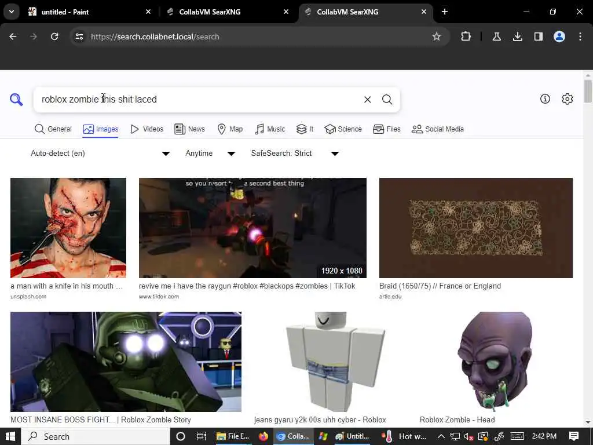
Task: Open the Chrome three-dot menu
Action: 580,37
